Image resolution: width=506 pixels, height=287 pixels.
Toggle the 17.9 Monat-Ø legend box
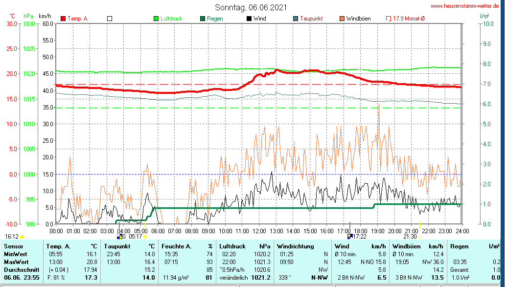[389, 19]
